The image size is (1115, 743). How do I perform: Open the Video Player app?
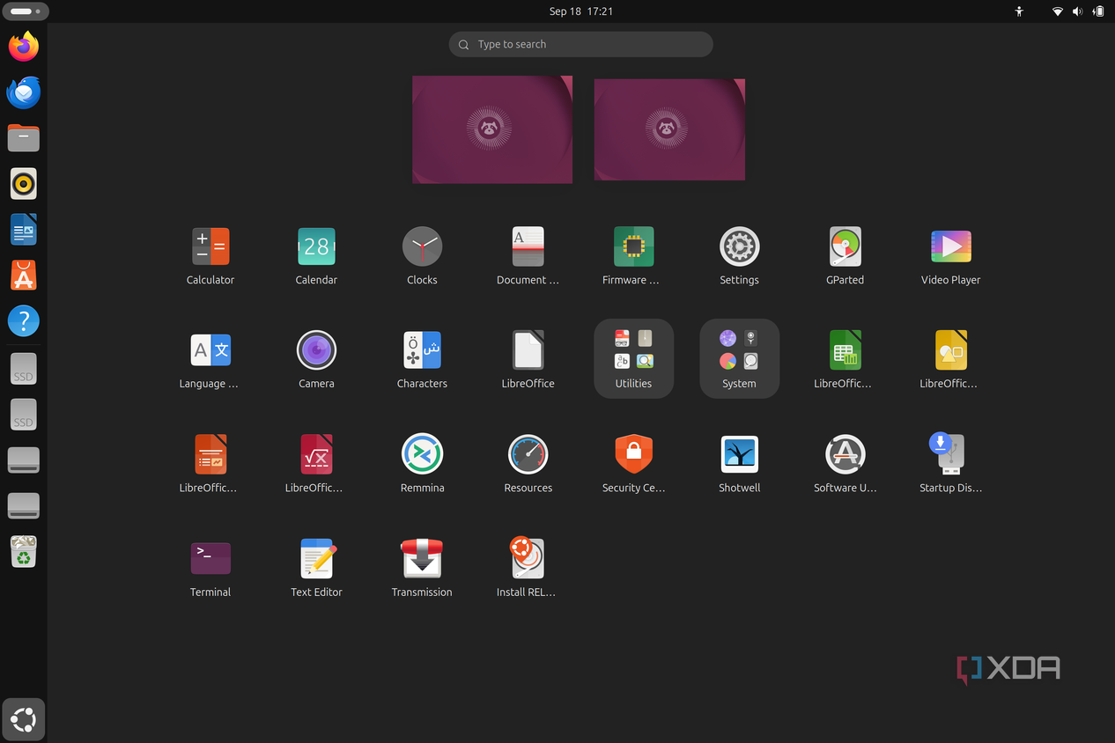[x=950, y=246]
